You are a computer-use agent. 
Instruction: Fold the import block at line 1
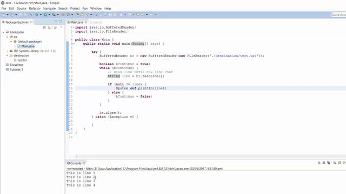pos(74,27)
